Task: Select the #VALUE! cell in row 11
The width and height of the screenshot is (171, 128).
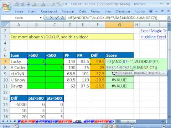Action: coord(119,86)
